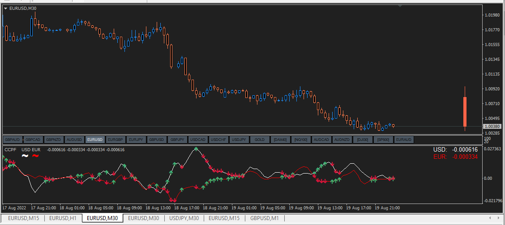Expand the EURUSD,M30 chart title arrow
Viewport: 505px width, 225px height.
5,8
